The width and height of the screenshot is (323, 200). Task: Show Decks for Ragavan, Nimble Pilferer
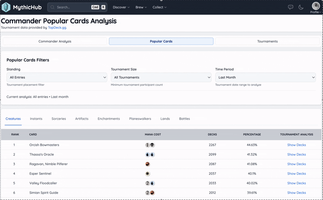click(x=296, y=164)
